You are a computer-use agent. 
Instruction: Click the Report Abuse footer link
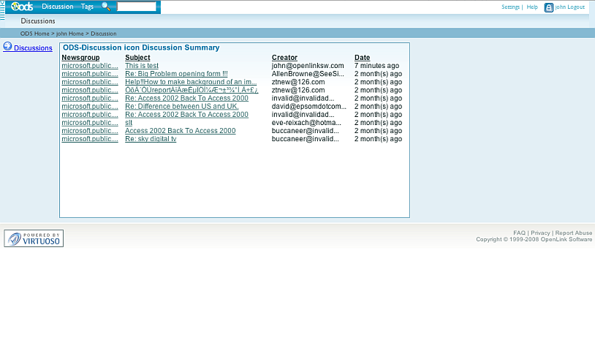(573, 233)
